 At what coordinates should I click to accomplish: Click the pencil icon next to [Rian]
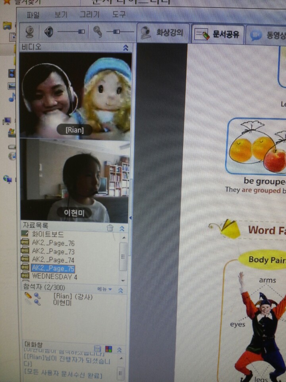[x=28, y=296]
